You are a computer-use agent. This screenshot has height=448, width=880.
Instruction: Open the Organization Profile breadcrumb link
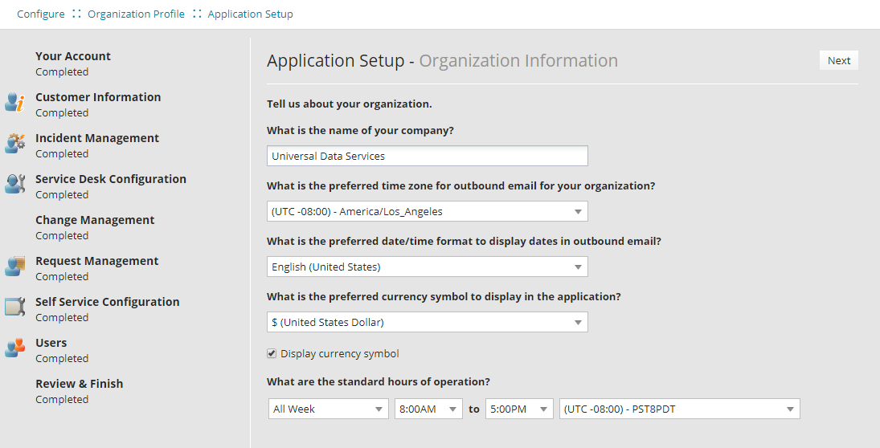coord(136,14)
